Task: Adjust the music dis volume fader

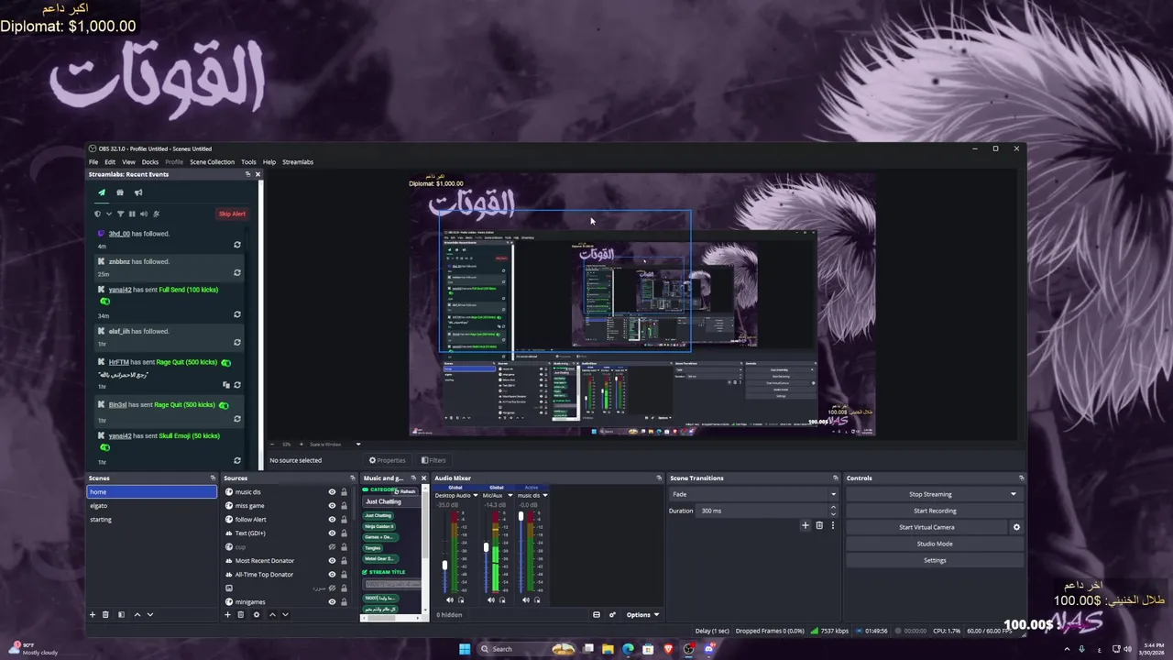Action: 521,517
